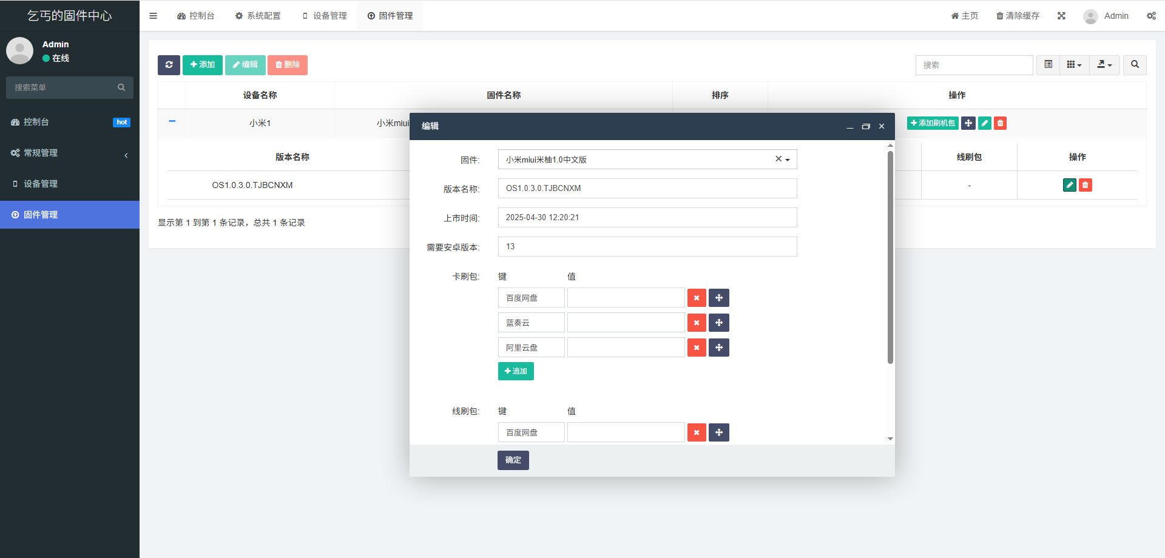Focus the 需要安卓版本 input field
Screen dimensions: 1165x558
(647, 246)
